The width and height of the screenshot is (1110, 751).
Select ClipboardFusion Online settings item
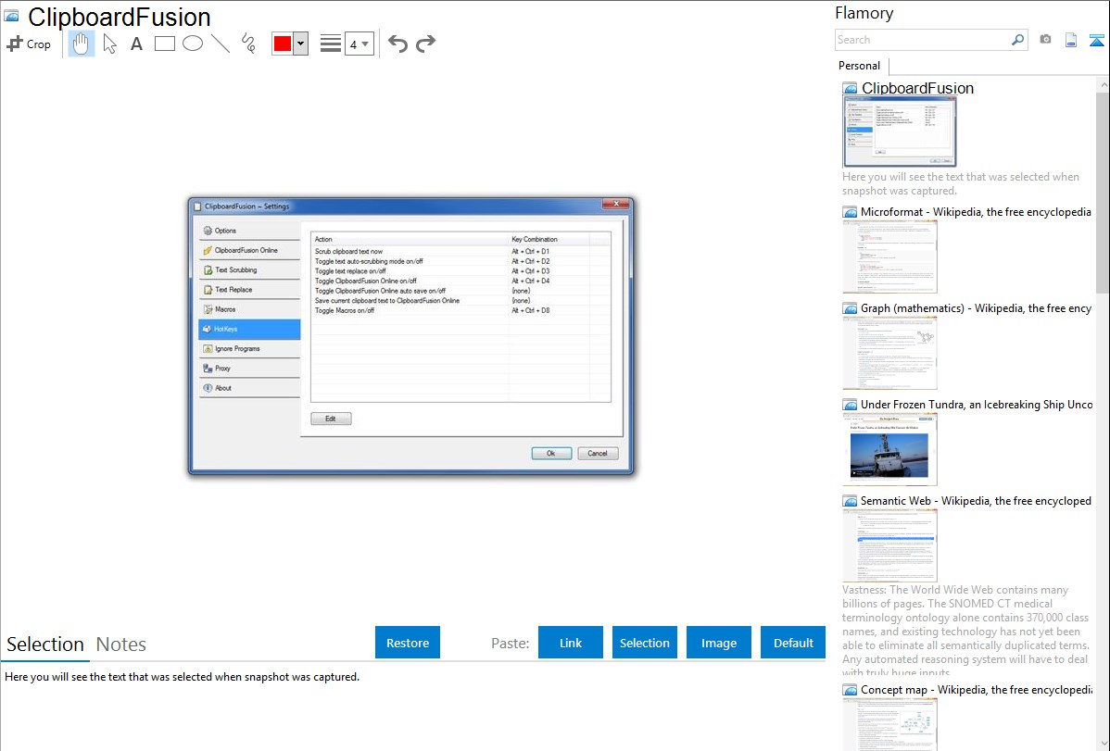click(250, 251)
